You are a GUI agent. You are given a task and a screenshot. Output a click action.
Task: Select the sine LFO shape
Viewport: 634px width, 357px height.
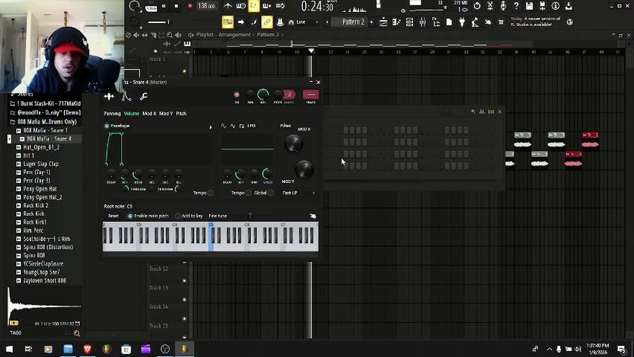pos(224,126)
